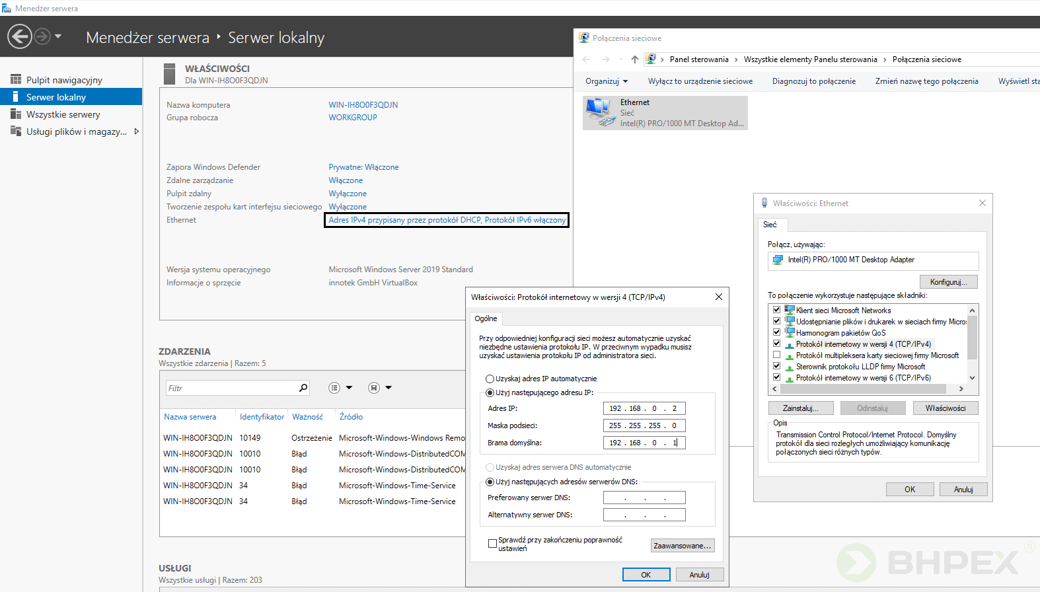1040x592 pixels.
Task: Expand the Usługi plików arrow in sidebar
Action: [136, 131]
